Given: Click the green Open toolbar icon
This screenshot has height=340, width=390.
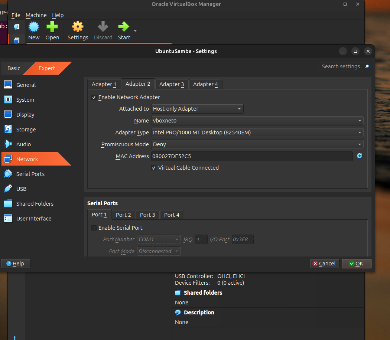Looking at the screenshot, I should point(52,27).
